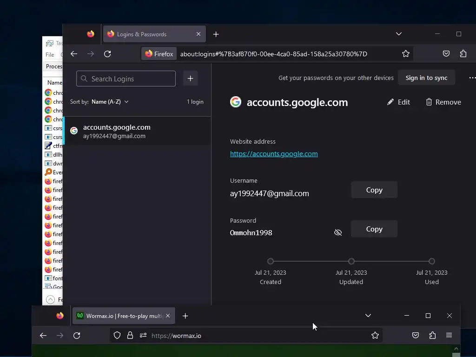
Task: Open hamburger menu in Wormax window
Action: point(449,335)
